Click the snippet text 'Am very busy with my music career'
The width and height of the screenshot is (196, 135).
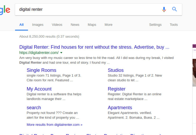point(96,60)
